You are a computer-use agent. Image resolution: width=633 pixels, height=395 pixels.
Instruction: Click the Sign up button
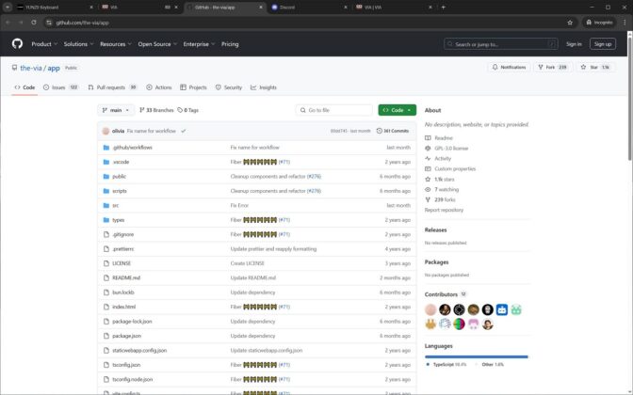(x=602, y=44)
